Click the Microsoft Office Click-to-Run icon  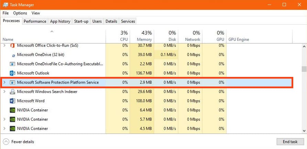(12, 45)
